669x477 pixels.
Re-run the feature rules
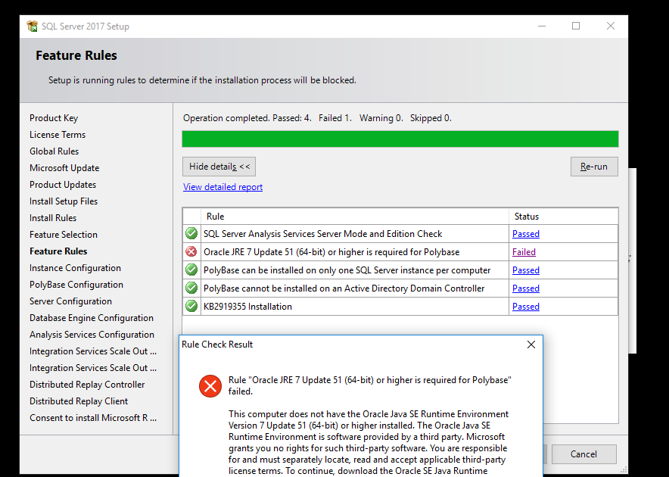click(594, 167)
